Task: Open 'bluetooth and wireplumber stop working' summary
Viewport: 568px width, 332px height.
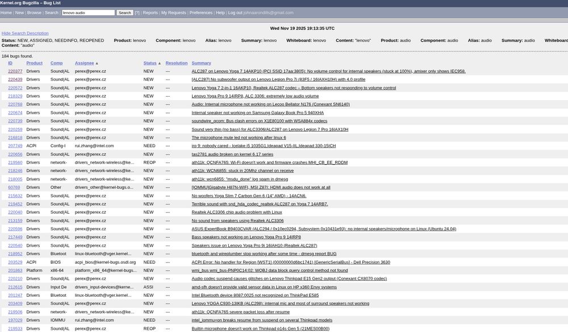Action: (x=264, y=254)
